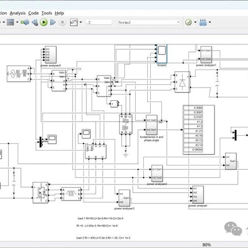Image resolution: width=248 pixels, height=248 pixels.
Task: Select the lower measurement block near inverter
Action: click(95, 152)
